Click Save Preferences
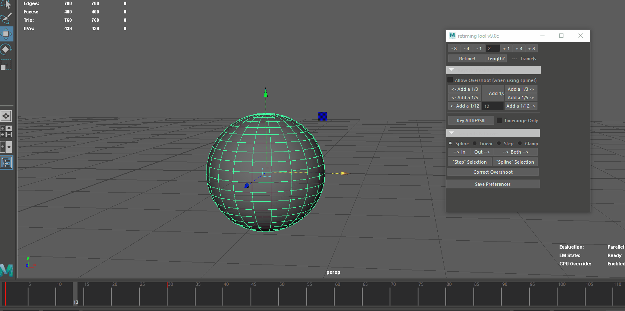 493,184
